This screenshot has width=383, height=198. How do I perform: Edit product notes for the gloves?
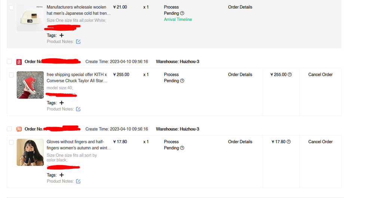[x=78, y=181]
